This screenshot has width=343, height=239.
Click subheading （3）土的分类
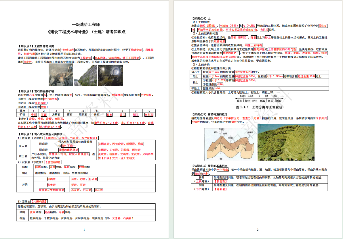tap(201, 64)
